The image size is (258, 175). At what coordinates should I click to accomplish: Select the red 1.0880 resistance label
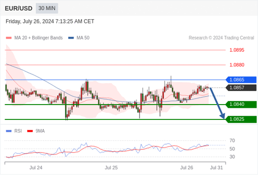point(237,65)
